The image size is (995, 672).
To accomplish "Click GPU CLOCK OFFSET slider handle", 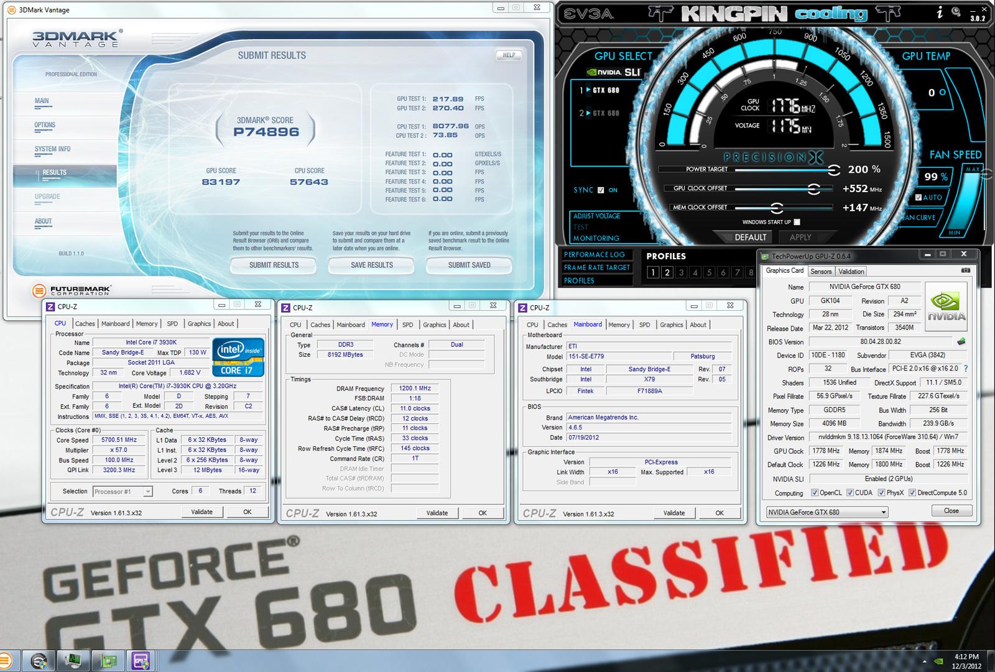I will coord(813,188).
